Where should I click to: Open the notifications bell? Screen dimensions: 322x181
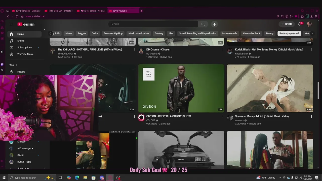pyautogui.click(x=300, y=24)
